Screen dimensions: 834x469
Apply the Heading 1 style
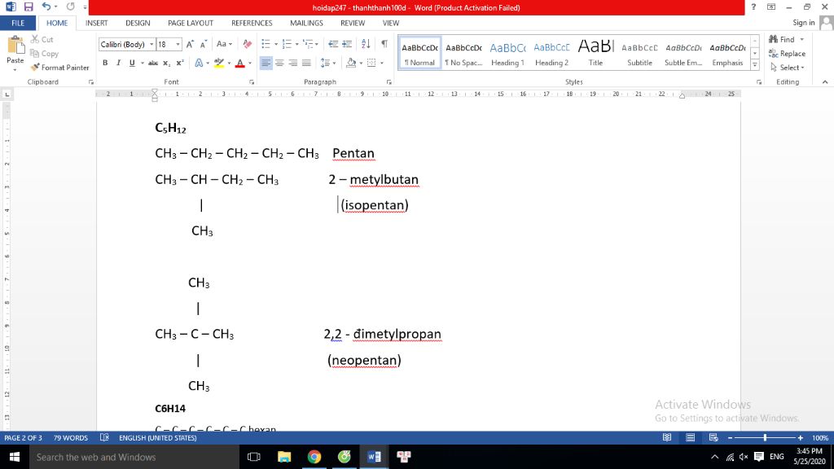coord(507,53)
